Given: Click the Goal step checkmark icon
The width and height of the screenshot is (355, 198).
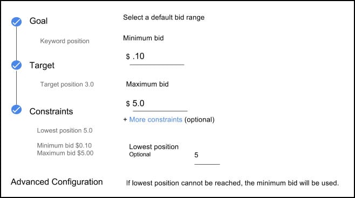Looking at the screenshot, I should 17,22.
